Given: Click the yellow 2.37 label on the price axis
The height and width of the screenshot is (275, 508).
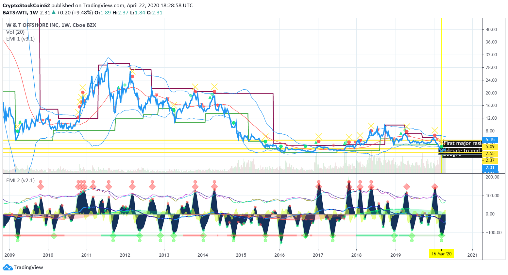Looking at the screenshot, I should (490, 161).
